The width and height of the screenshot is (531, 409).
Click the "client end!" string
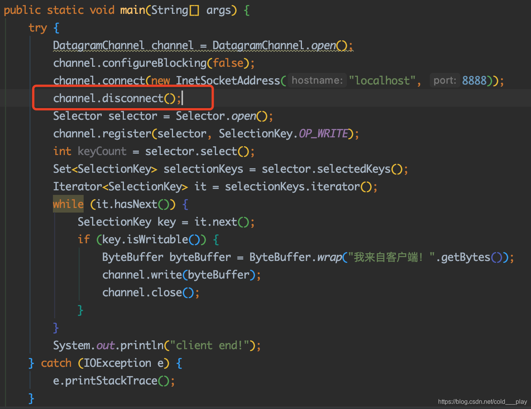[209, 345]
